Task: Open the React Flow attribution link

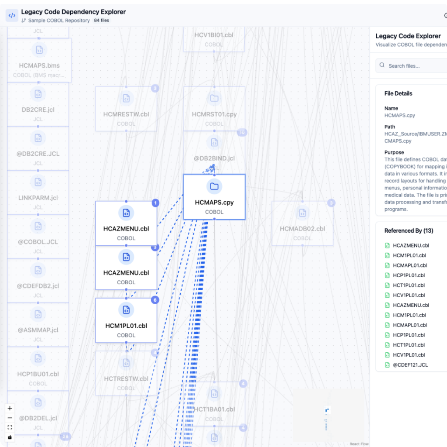Action: point(359,444)
